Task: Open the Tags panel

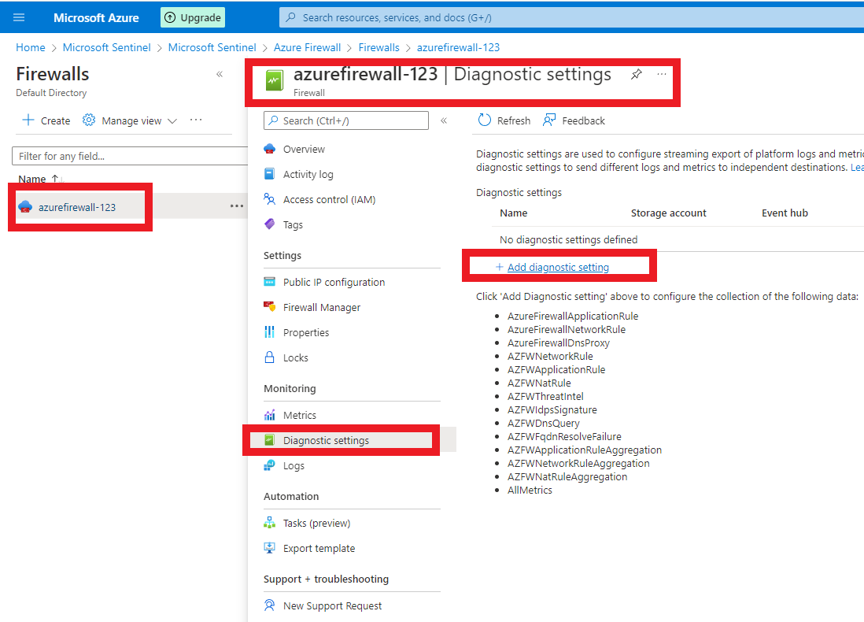Action: (294, 224)
